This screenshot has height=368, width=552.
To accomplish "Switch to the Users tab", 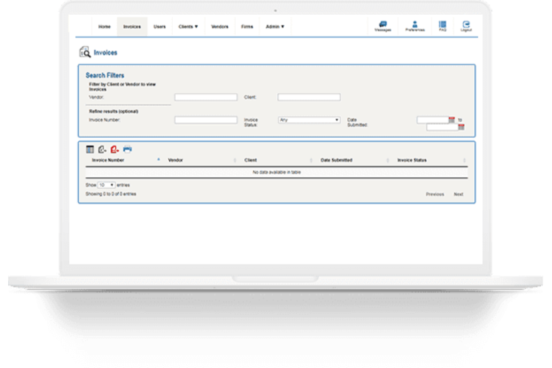I will (x=160, y=26).
